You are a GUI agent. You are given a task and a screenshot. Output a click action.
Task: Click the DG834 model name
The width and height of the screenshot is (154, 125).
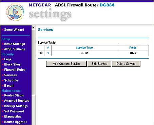tap(107, 5)
